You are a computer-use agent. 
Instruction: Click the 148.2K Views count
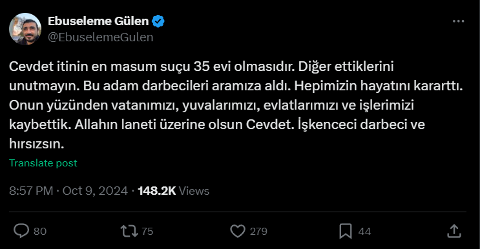click(174, 191)
